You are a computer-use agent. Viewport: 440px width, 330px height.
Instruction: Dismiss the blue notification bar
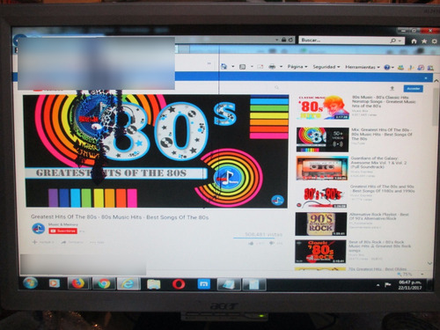(426, 78)
